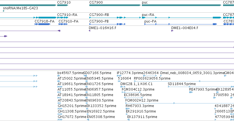
Task: Select the IP12774.3prime EST label
Action: pyautogui.click(x=130, y=73)
